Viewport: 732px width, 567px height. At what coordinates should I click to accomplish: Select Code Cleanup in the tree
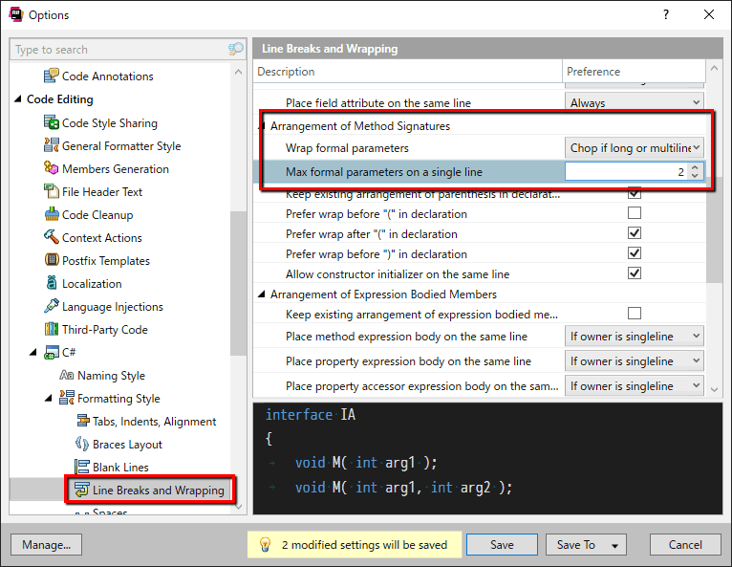point(97,215)
